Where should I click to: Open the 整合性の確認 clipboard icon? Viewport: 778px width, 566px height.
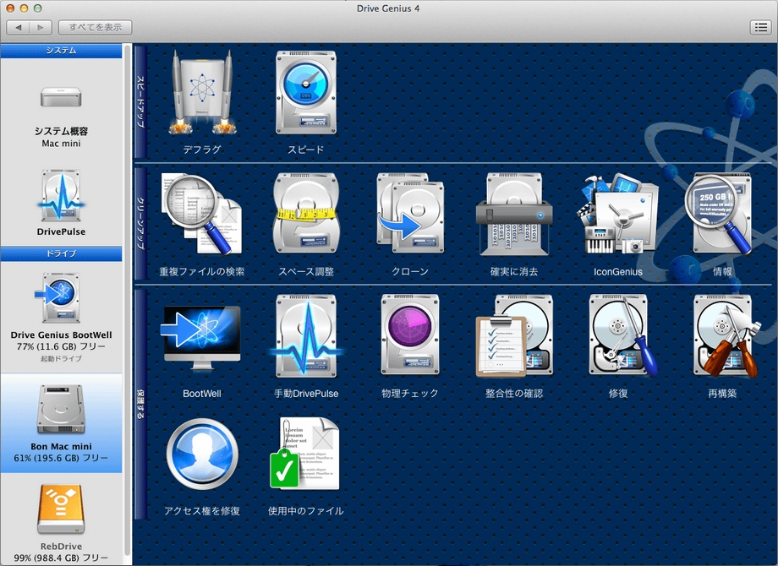coord(514,336)
